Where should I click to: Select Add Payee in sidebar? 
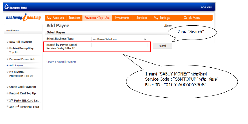point(16,65)
